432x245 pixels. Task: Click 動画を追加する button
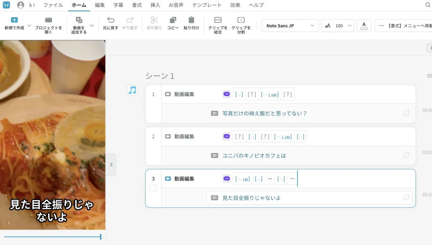79,25
